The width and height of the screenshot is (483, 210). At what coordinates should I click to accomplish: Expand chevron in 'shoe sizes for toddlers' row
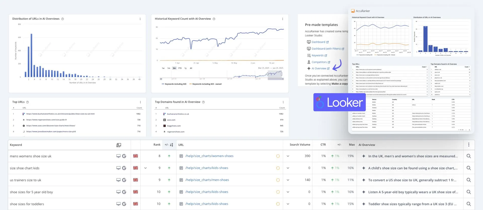click(x=288, y=204)
